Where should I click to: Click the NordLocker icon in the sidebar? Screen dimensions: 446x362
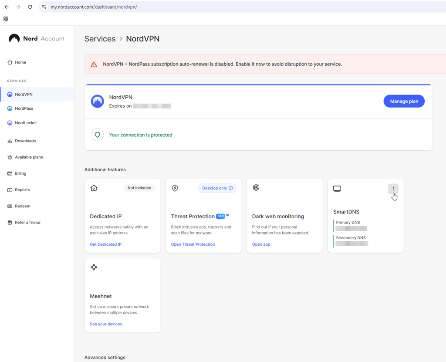point(10,123)
